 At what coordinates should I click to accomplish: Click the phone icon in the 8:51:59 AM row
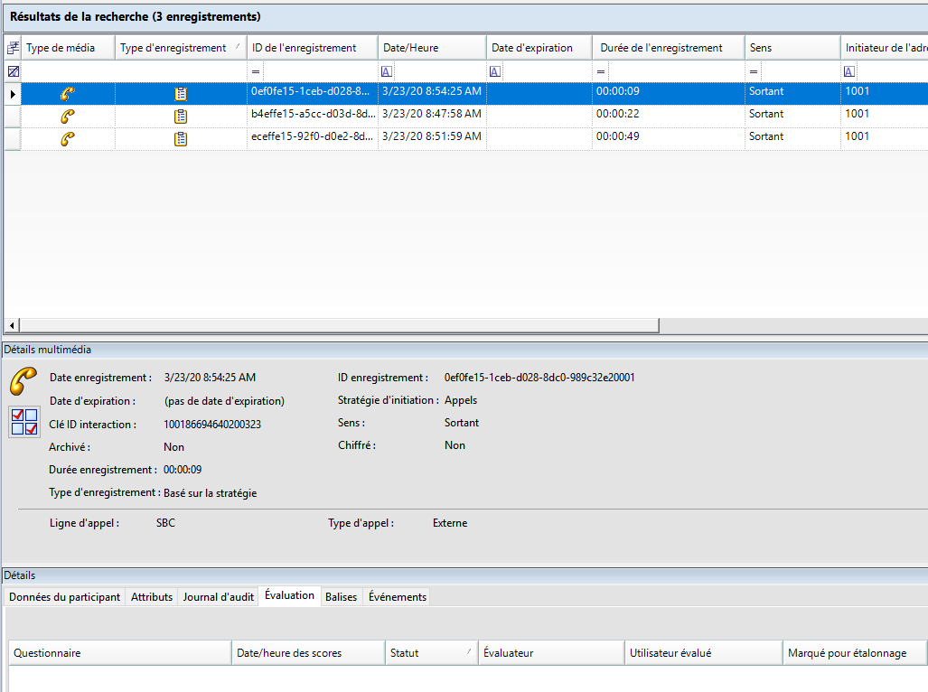[x=68, y=138]
